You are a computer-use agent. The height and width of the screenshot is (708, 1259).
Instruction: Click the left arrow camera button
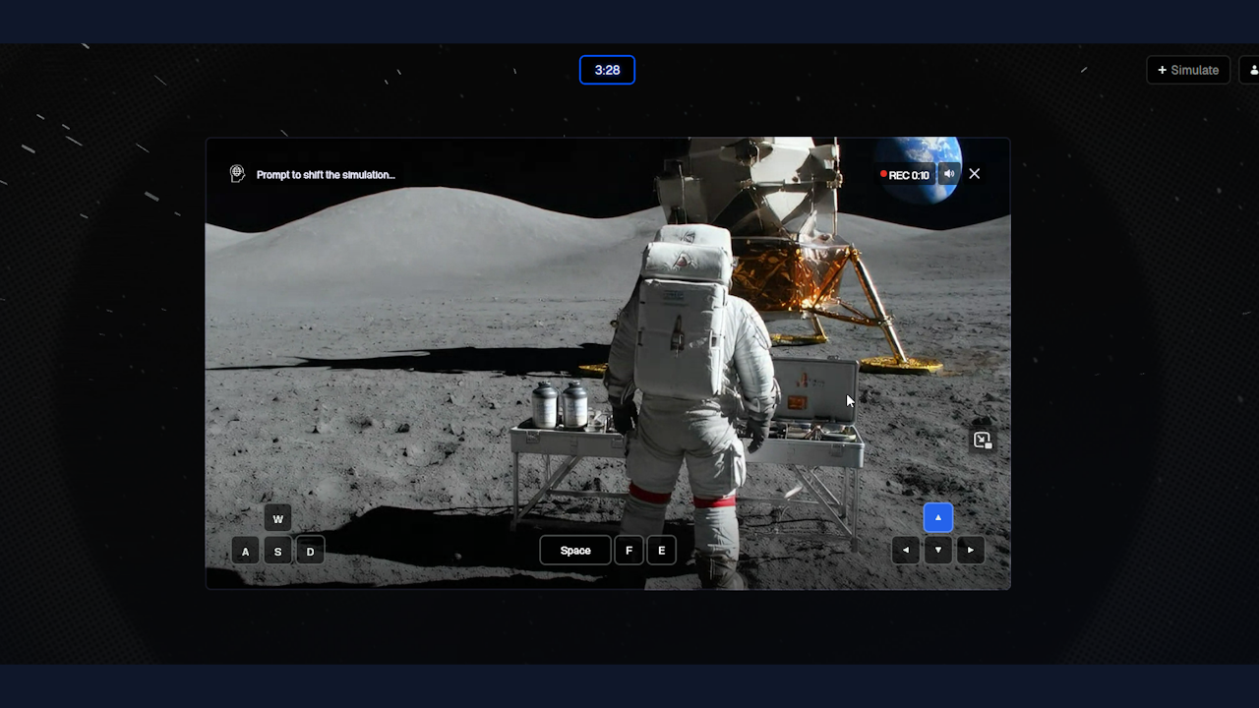click(906, 550)
